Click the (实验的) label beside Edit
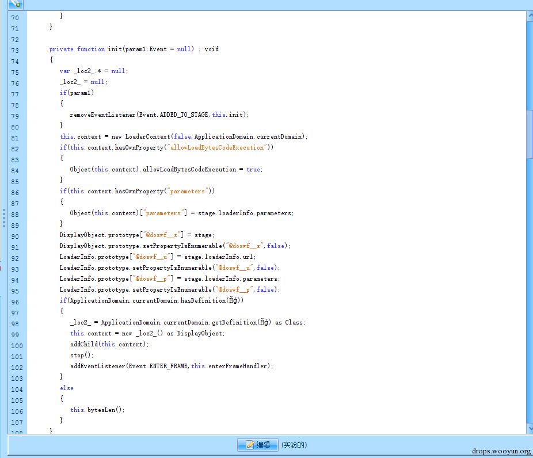 click(x=294, y=445)
